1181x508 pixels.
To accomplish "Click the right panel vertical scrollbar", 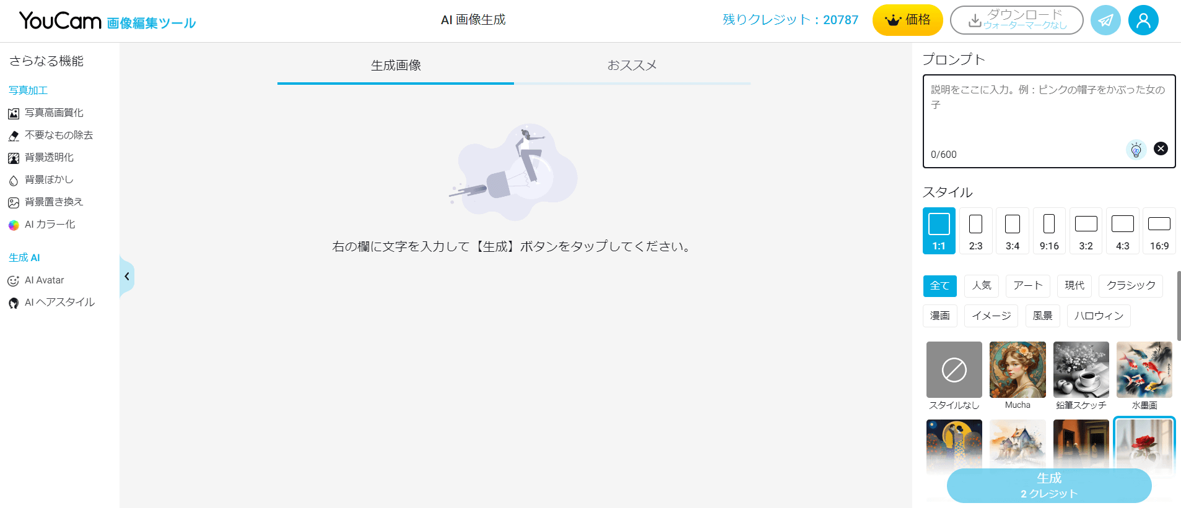I will click(x=1178, y=306).
